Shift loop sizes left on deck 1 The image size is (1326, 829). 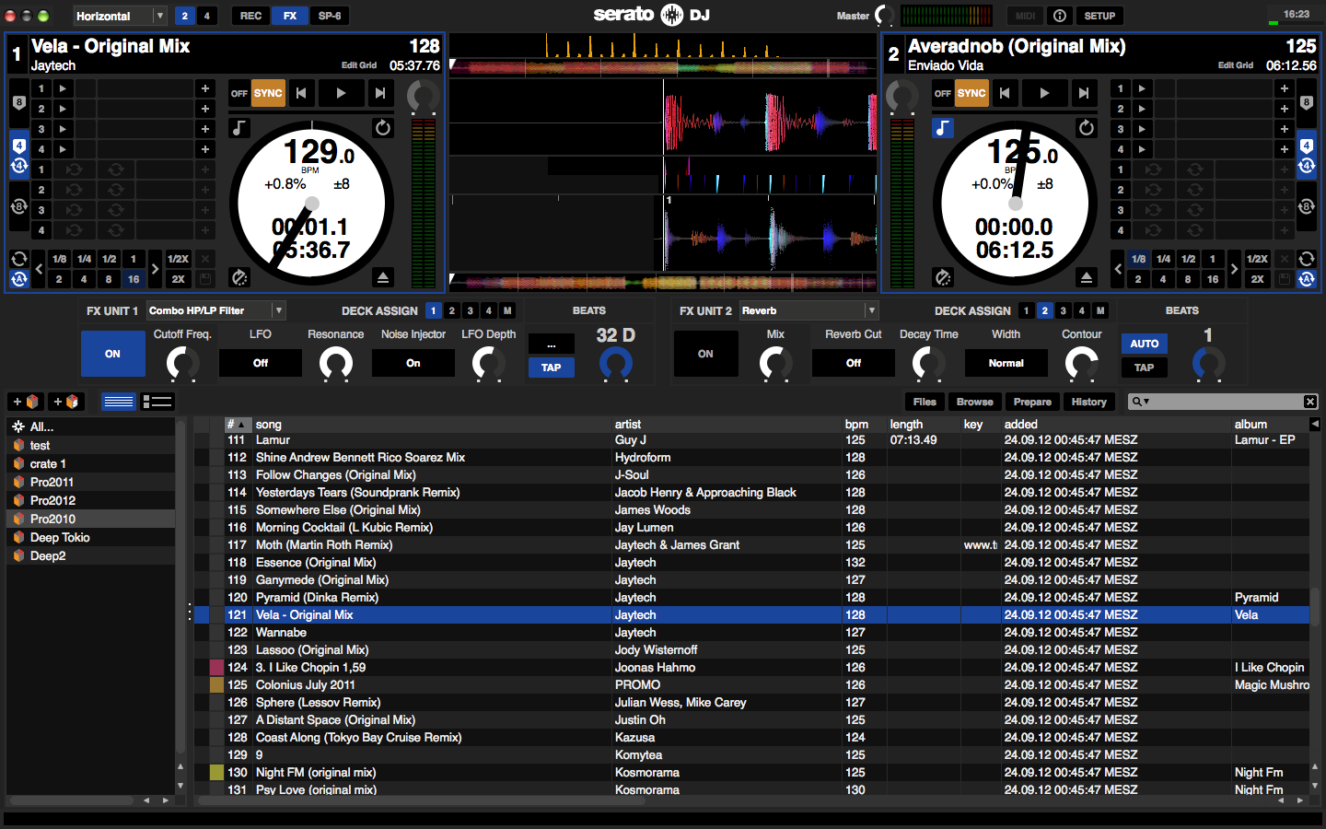pos(39,269)
